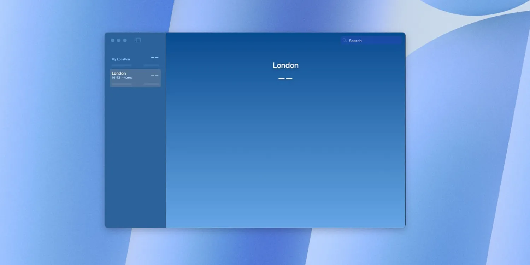
Task: Open the London Home location row
Action: click(x=135, y=78)
